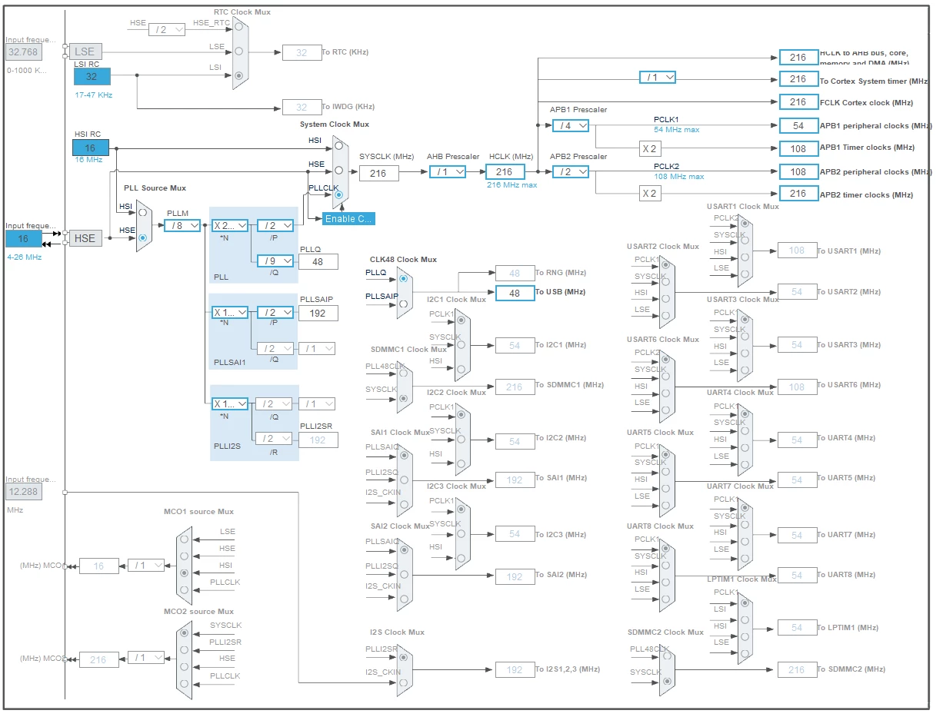Image resolution: width=943 pixels, height=717 pixels.
Task: Click the APB2 X 2 multiplier box
Action: 649,194
